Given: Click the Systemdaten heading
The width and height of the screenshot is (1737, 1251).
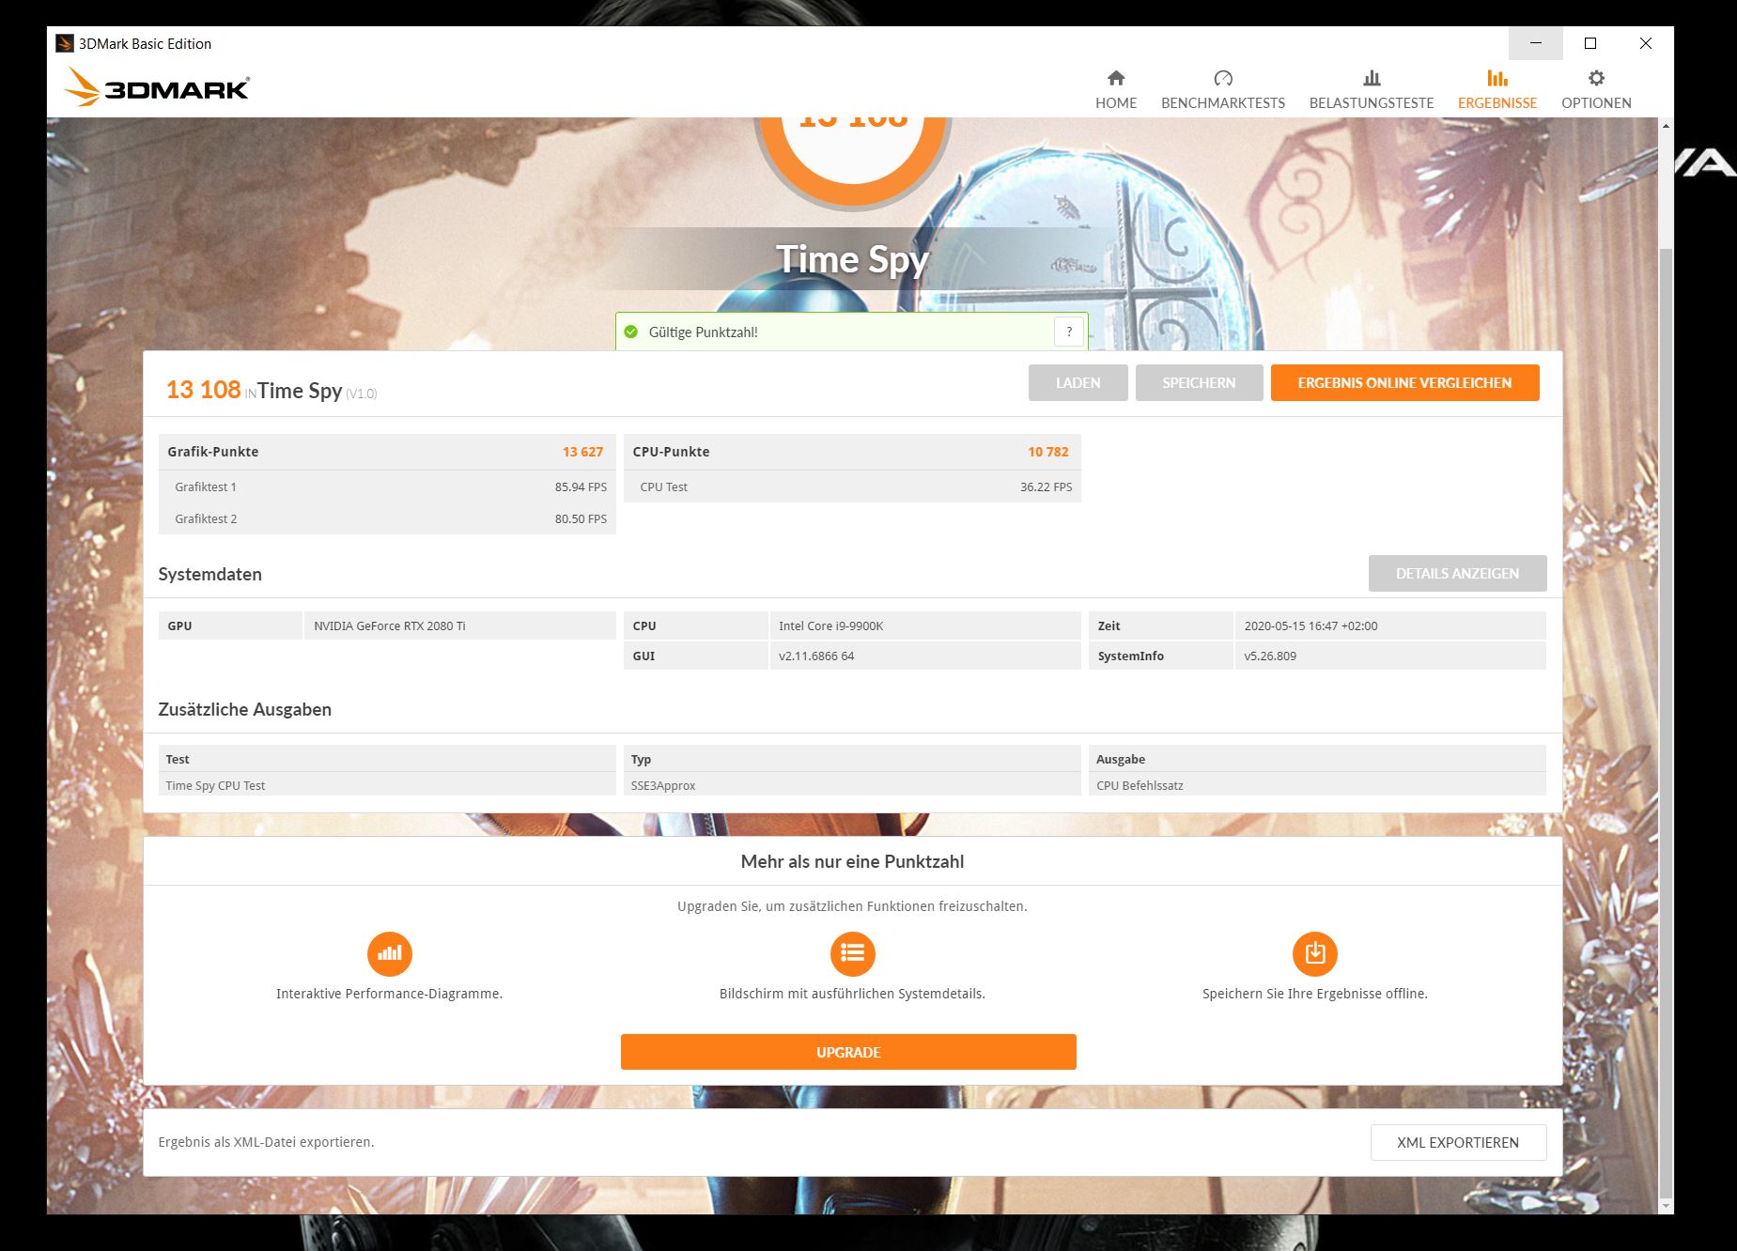Looking at the screenshot, I should tap(209, 574).
